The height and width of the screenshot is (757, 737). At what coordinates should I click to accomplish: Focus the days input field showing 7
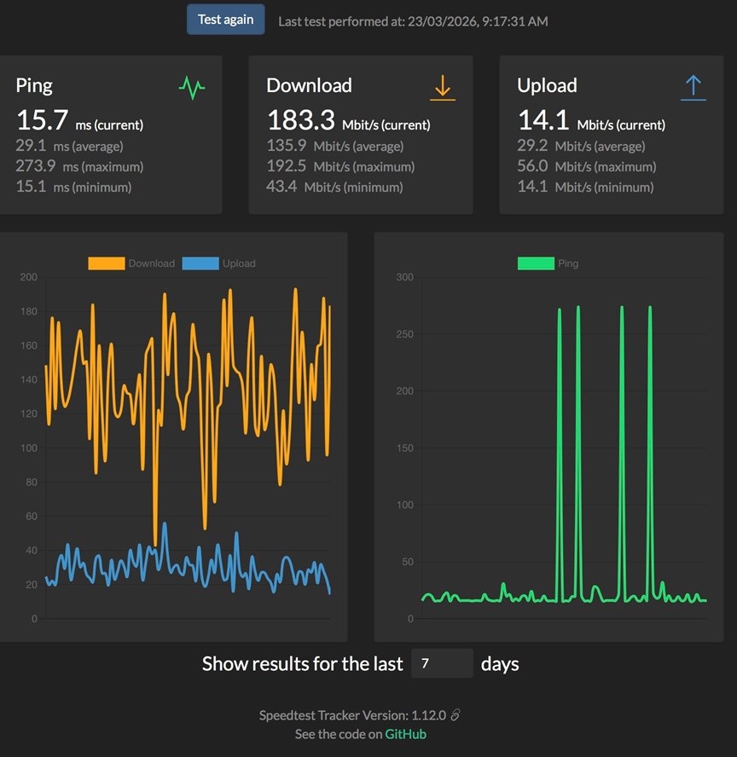tap(442, 663)
